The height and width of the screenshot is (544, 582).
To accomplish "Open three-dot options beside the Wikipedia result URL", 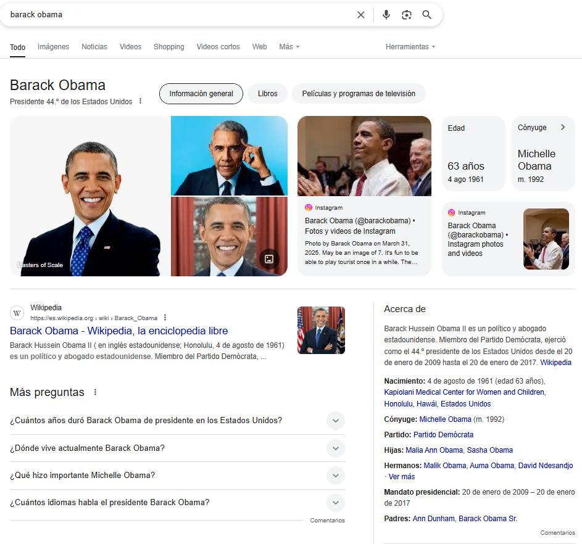I will pyautogui.click(x=165, y=318).
